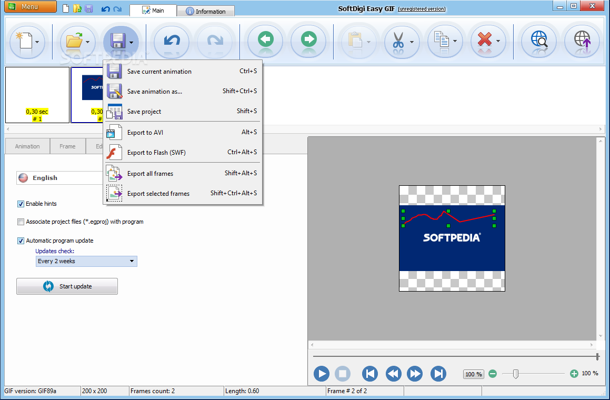The width and height of the screenshot is (610, 400).
Task: Click small new document icon in title bar
Action: 66,8
